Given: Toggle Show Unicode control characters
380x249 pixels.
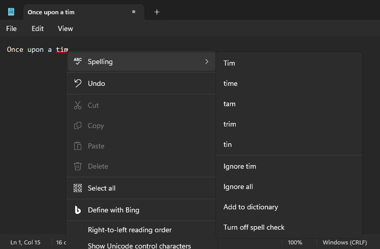Looking at the screenshot, I should click(139, 245).
